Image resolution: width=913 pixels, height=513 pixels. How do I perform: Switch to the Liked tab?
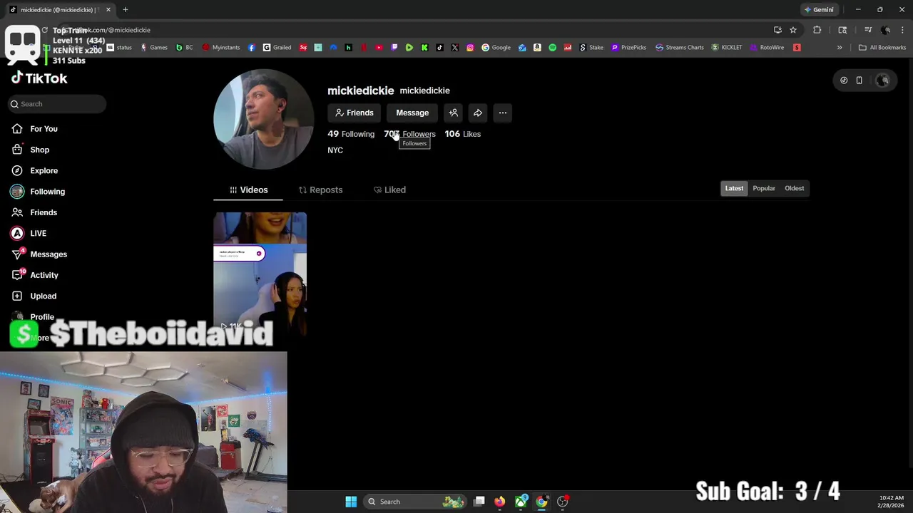click(389, 190)
